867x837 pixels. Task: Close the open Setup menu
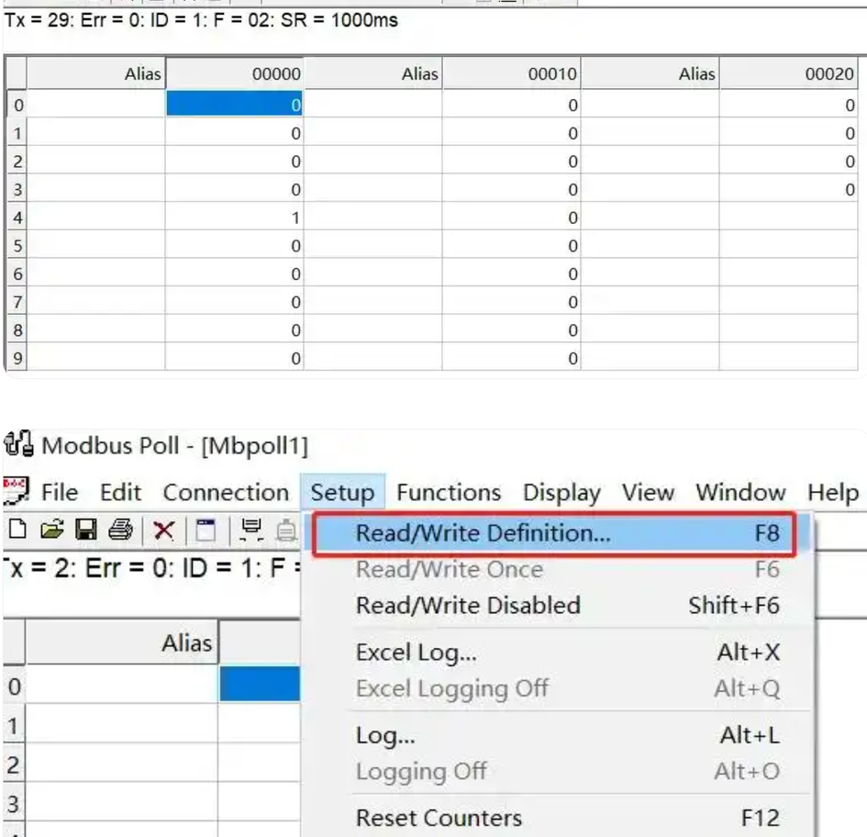pyautogui.click(x=343, y=492)
